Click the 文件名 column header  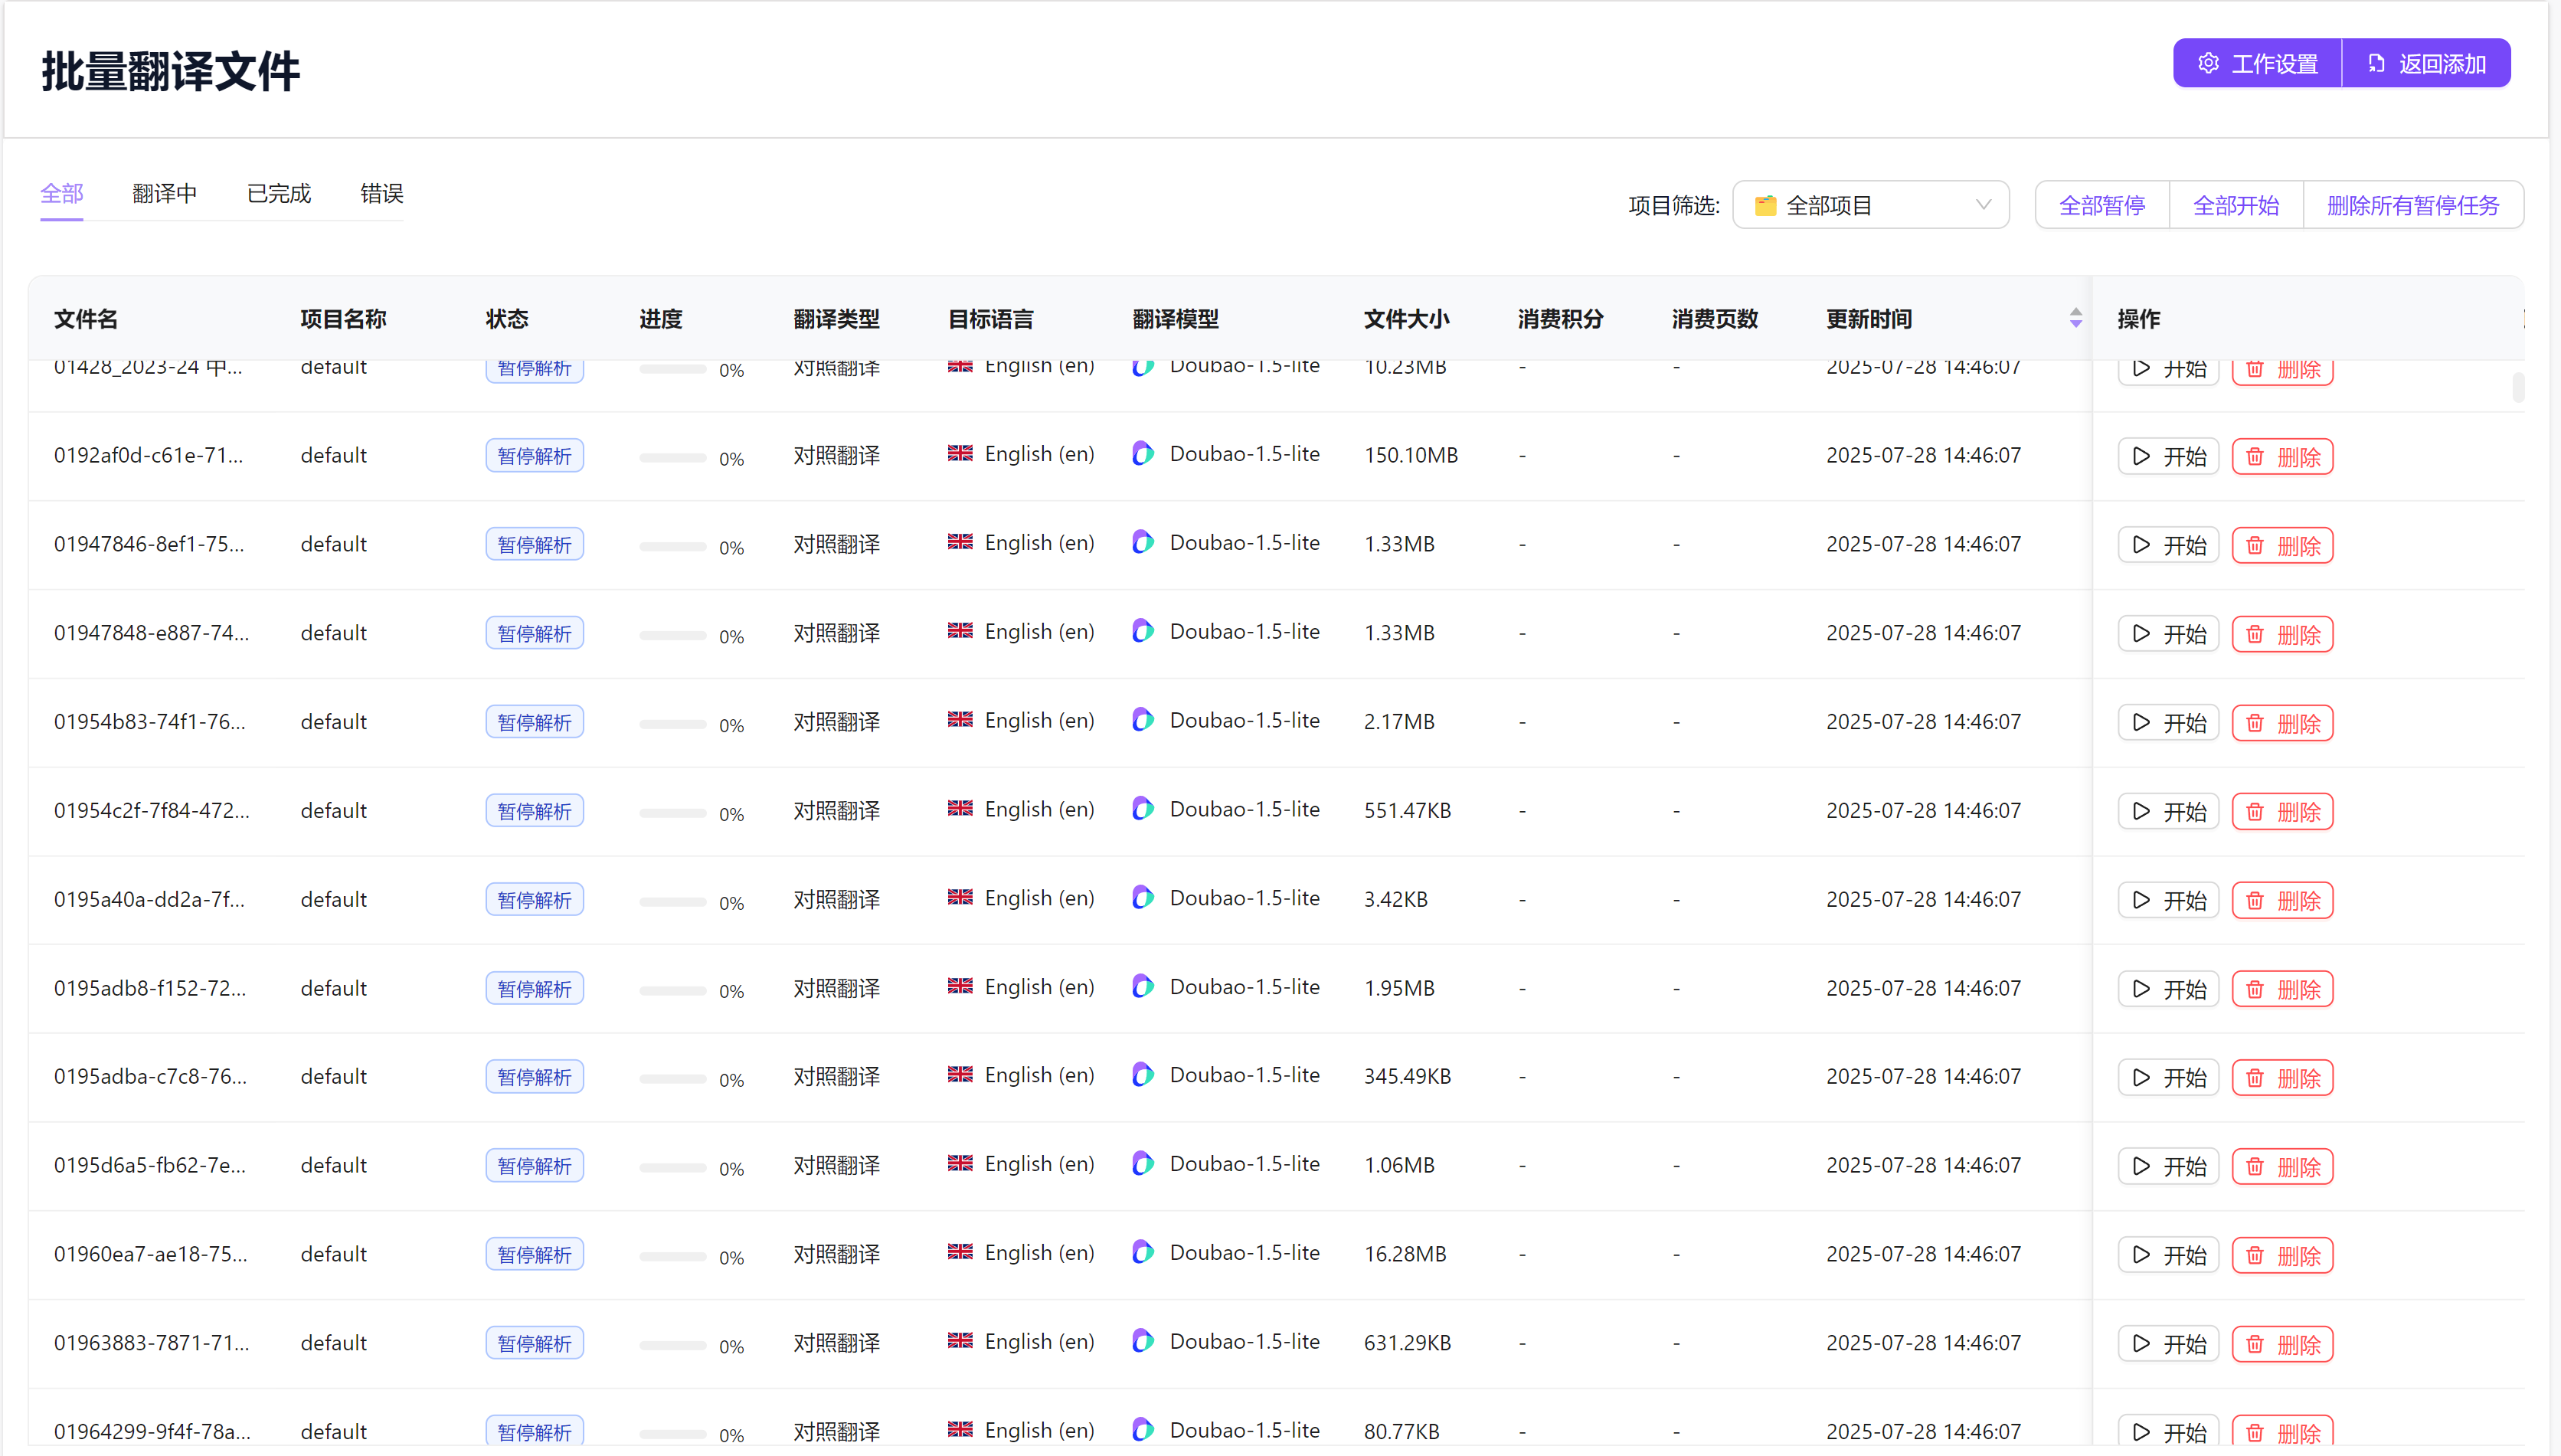(86, 319)
